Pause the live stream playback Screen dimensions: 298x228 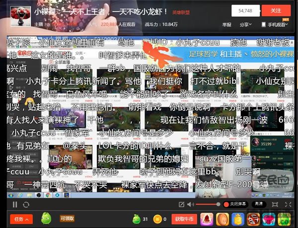pyautogui.click(x=15, y=205)
